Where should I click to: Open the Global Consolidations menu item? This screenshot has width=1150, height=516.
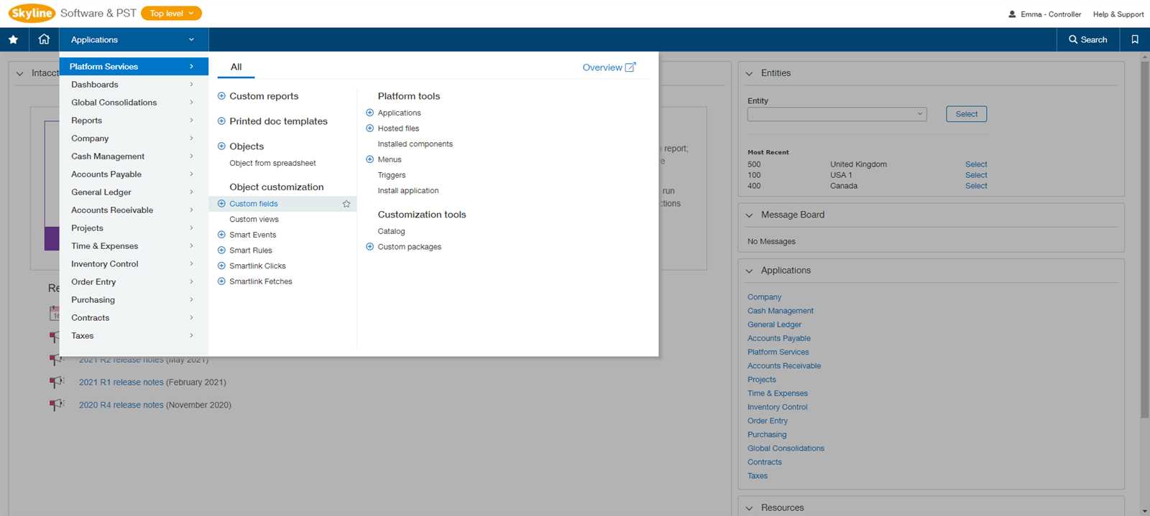click(134, 103)
